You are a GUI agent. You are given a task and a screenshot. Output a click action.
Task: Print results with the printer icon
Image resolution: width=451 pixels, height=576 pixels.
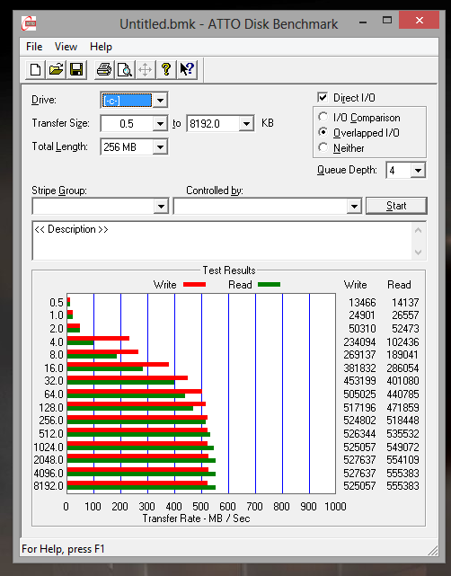point(104,69)
